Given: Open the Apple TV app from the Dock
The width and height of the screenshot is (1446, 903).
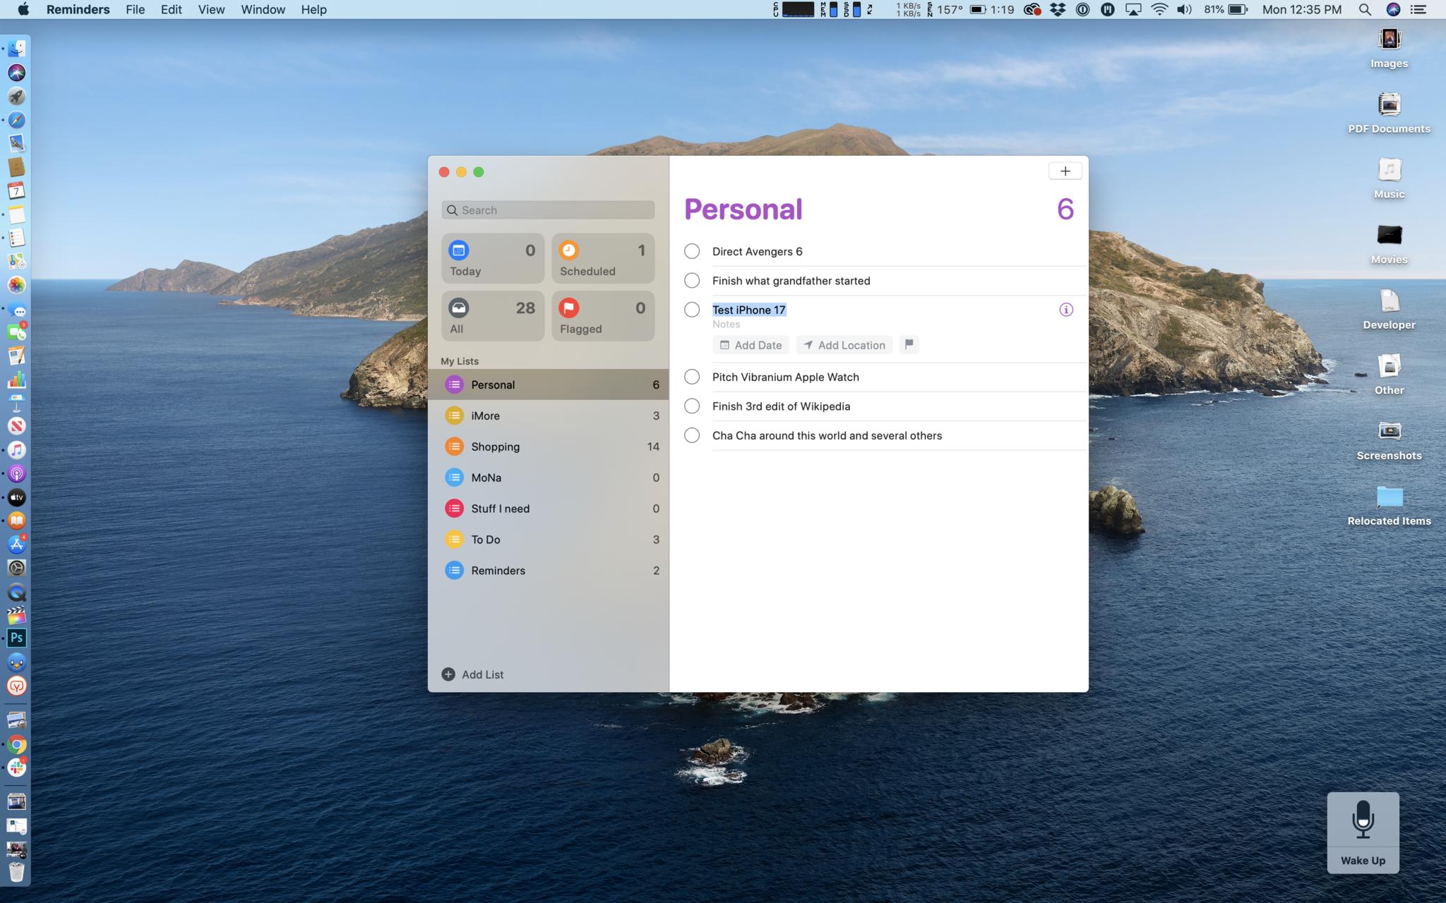Looking at the screenshot, I should pos(17,497).
